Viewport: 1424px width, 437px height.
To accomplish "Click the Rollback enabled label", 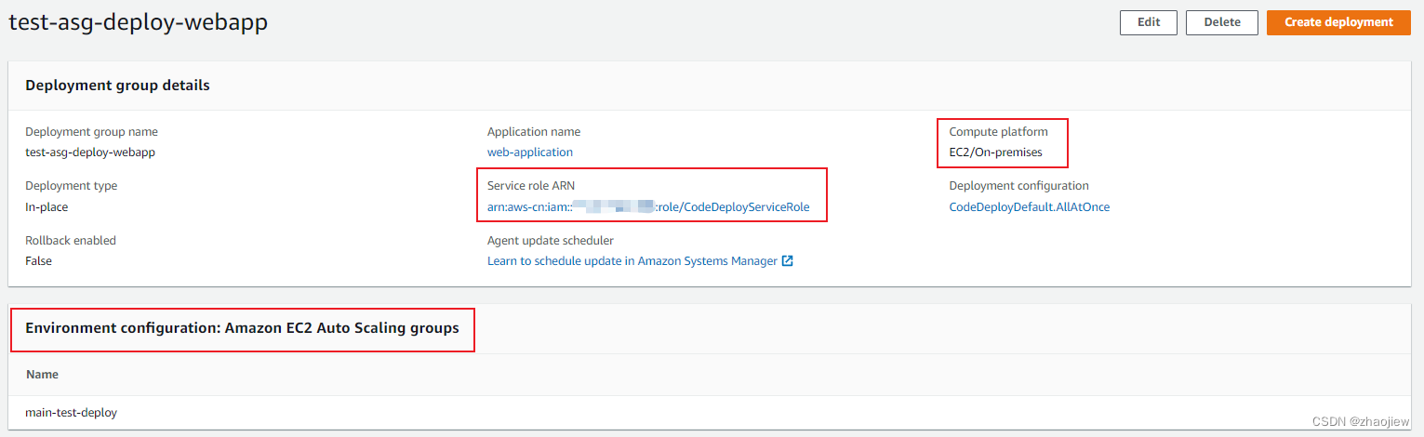I will point(71,241).
